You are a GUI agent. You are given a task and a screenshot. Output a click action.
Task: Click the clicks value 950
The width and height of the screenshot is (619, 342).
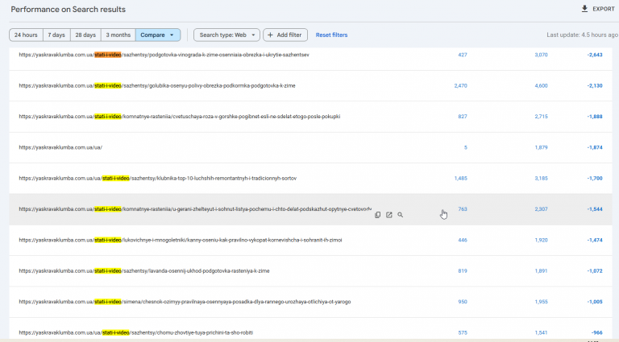(463, 302)
